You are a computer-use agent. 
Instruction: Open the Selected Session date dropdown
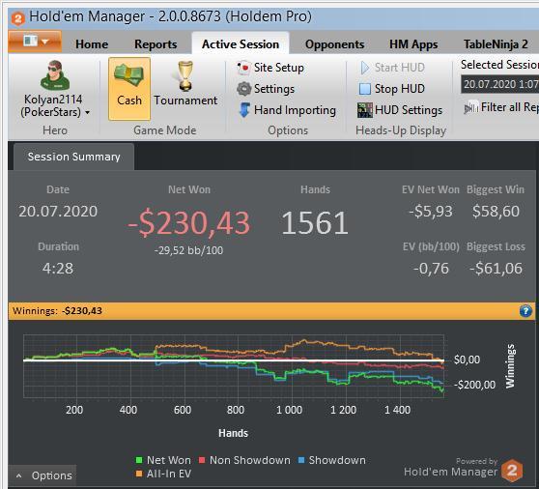pos(499,84)
